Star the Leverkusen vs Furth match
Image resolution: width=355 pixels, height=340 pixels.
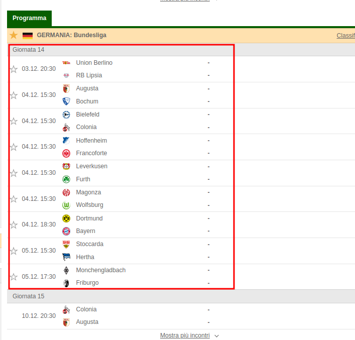[x=14, y=173]
